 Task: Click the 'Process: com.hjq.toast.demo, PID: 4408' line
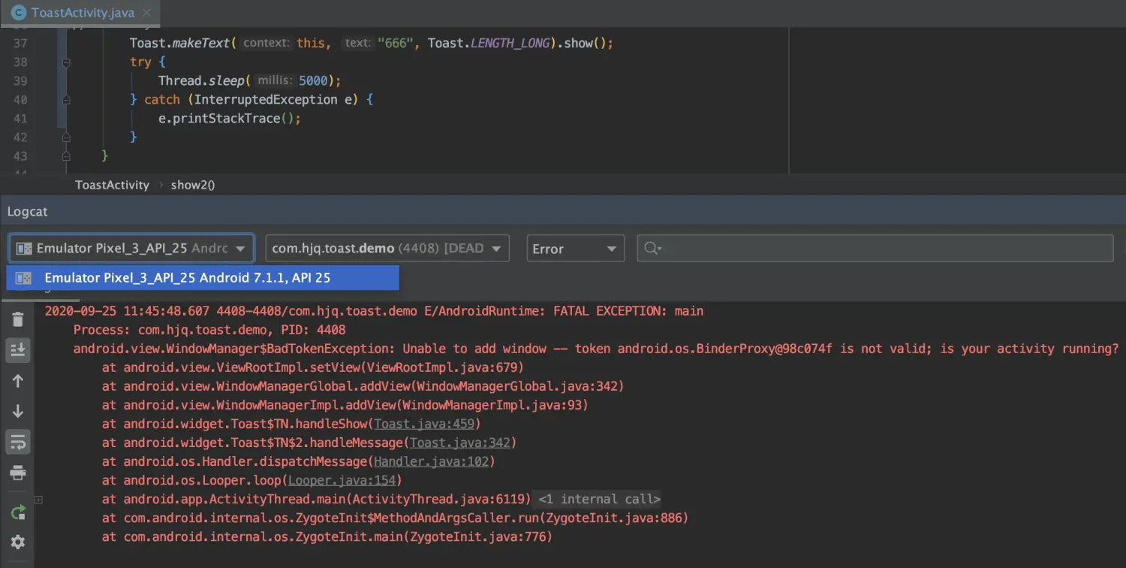(209, 330)
